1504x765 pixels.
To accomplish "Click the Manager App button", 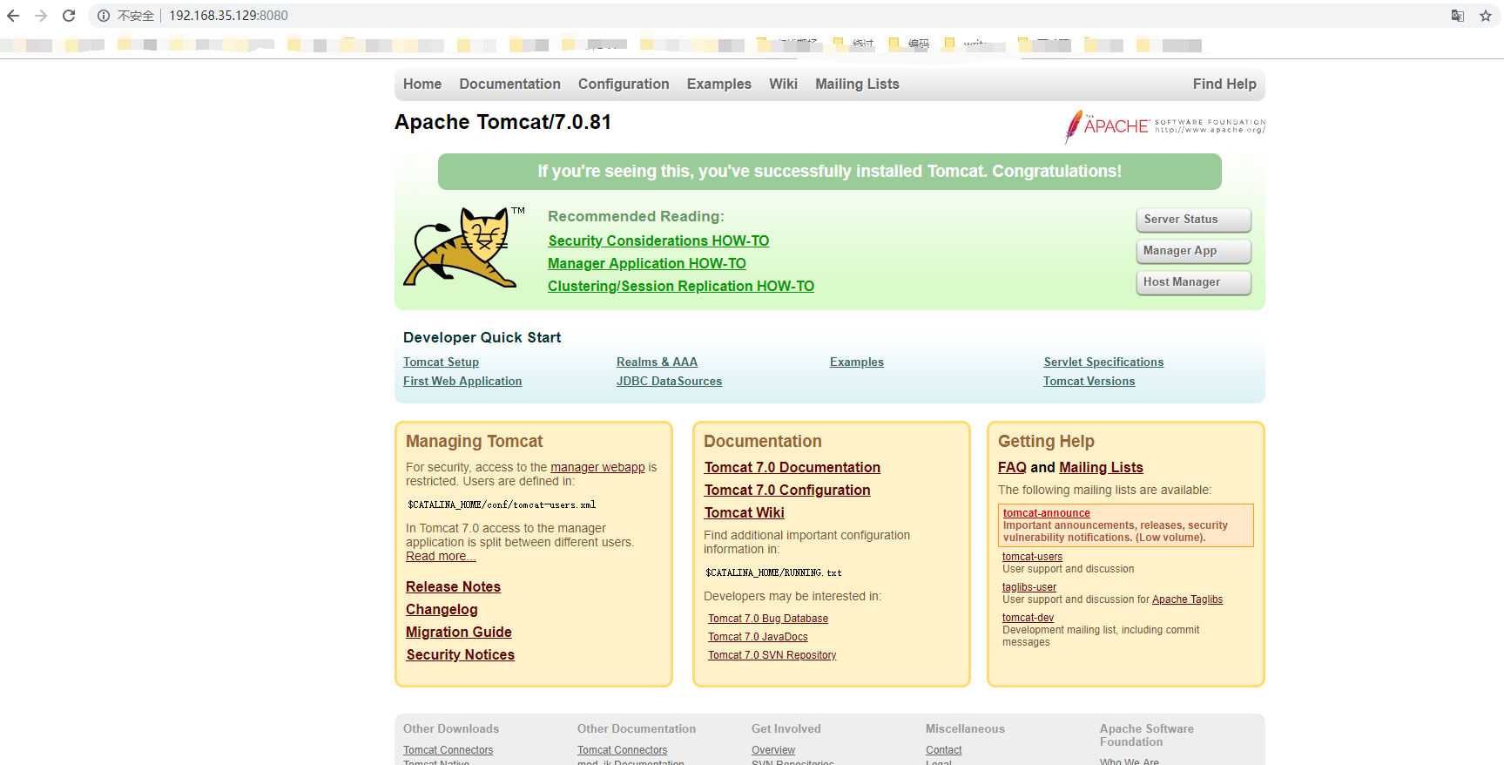I will coord(1193,251).
